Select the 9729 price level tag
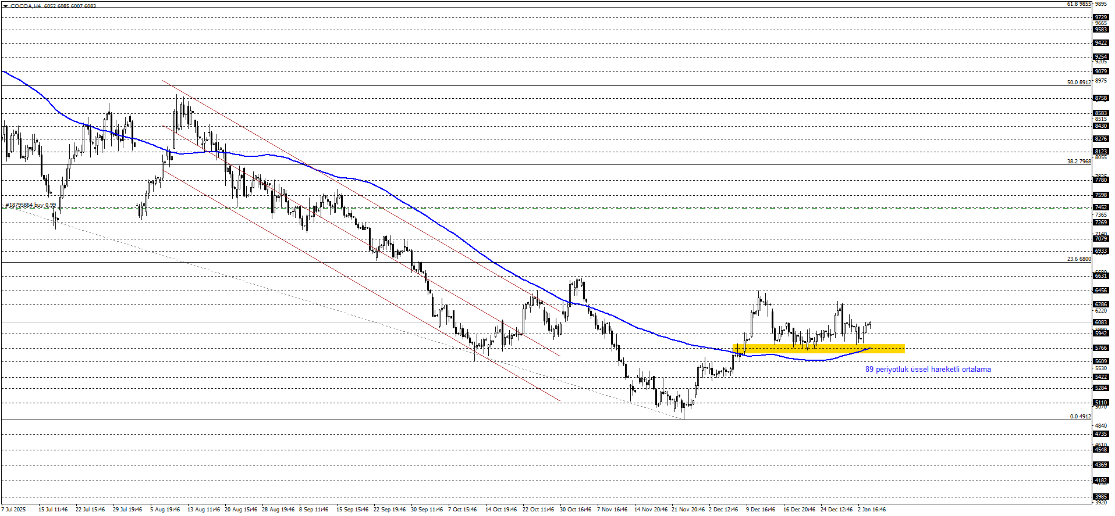This screenshot has width=1115, height=516. [1101, 17]
